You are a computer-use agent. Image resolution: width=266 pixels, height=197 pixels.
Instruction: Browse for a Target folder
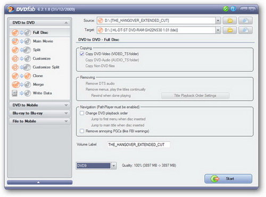(x=230, y=30)
